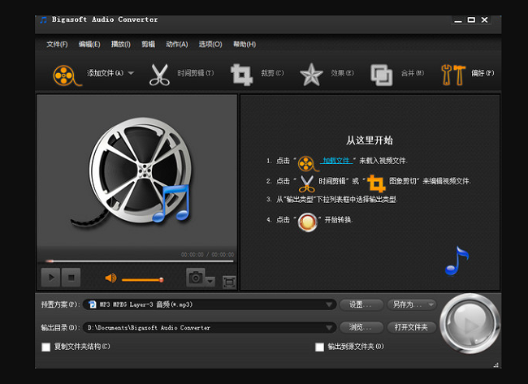528x384 pixels.
Task: Open the 播放(I) menu
Action: coord(120,45)
